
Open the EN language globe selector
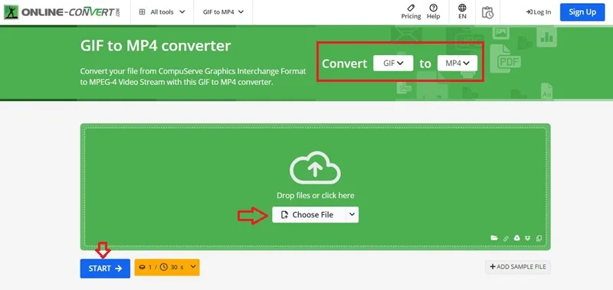[462, 11]
